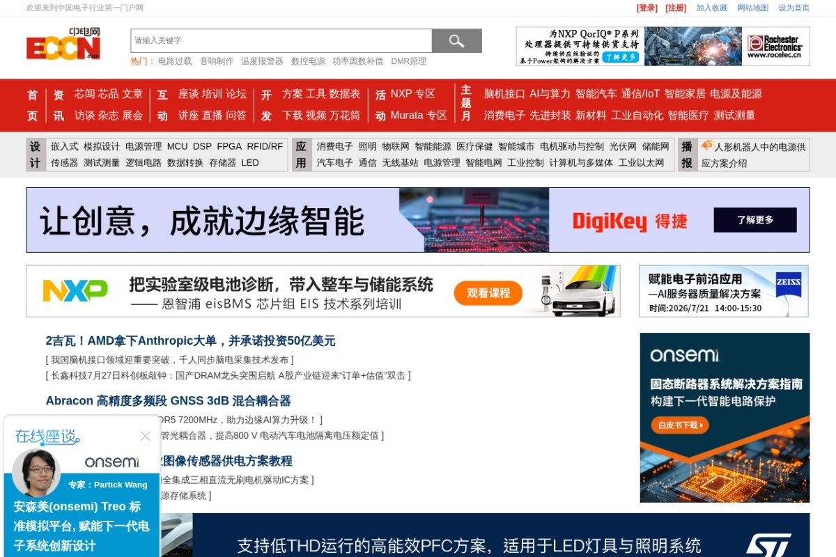Viewport: 836px width, 557px height.
Task: Click expert Partick Wang photo
Action: pos(36,472)
